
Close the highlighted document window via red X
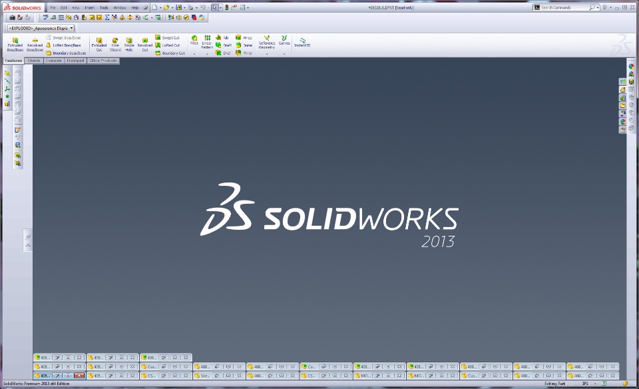click(79, 376)
